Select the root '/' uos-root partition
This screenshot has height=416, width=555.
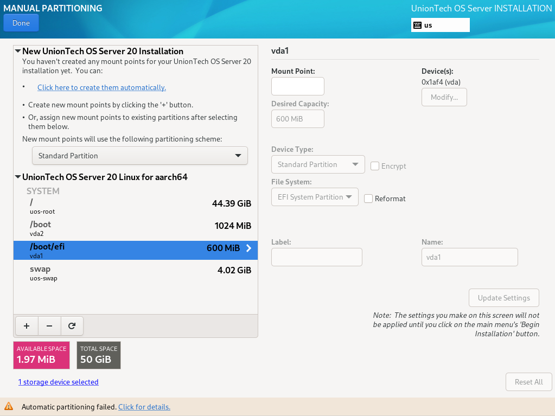[x=136, y=206]
